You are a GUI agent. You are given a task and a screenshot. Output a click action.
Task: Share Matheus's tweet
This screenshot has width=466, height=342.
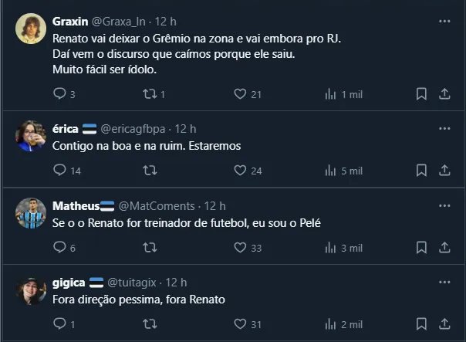coord(444,248)
